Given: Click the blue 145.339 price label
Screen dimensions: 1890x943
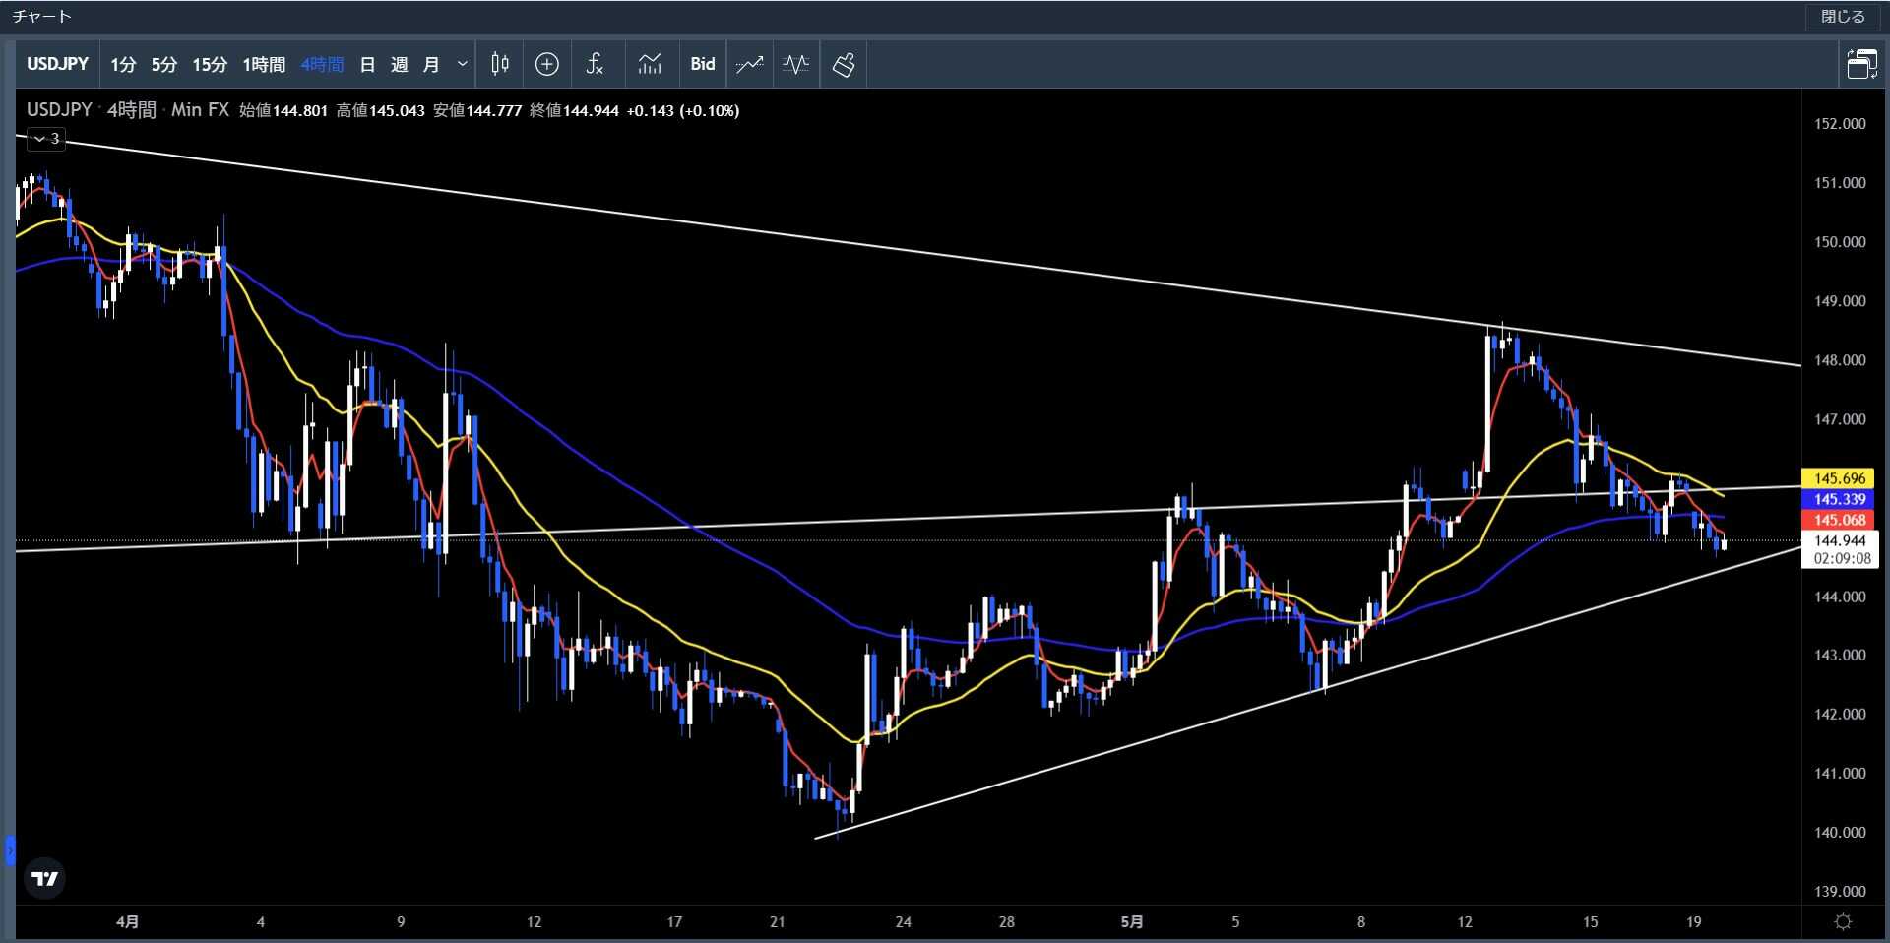Looking at the screenshot, I should pos(1840,499).
